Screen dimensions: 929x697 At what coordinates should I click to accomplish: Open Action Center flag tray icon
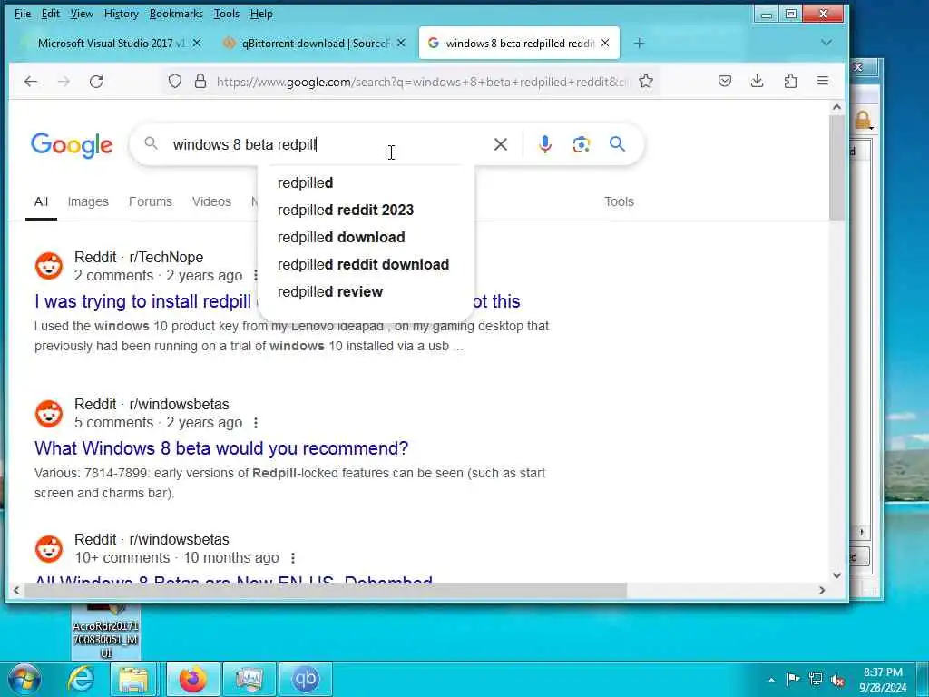coord(793,679)
